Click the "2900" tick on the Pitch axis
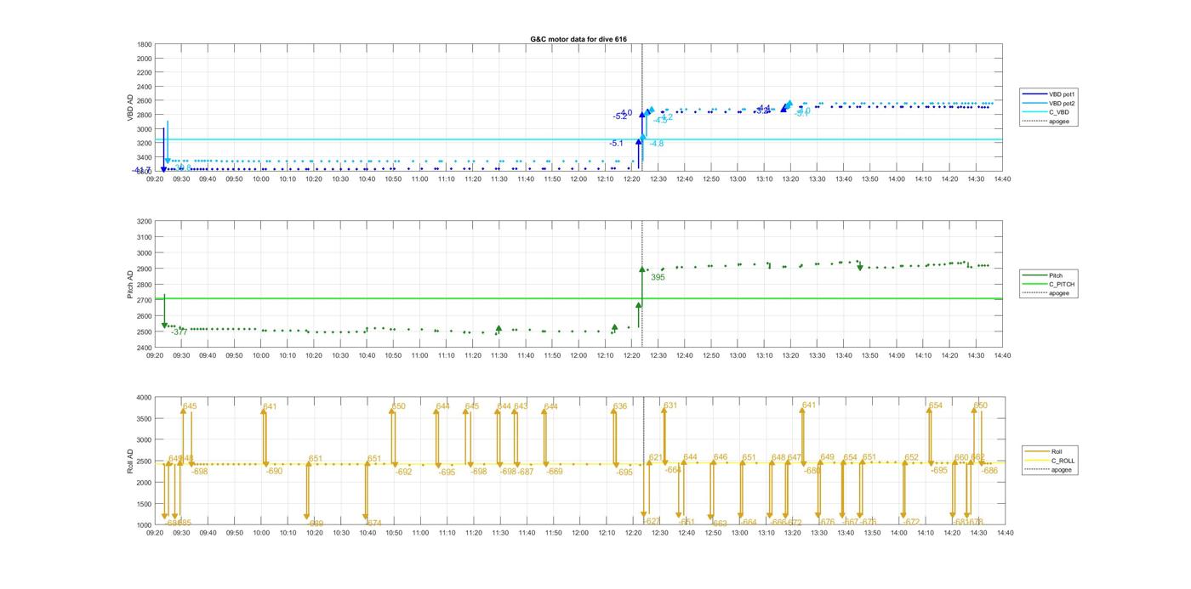The width and height of the screenshot is (1191, 589). click(x=145, y=269)
